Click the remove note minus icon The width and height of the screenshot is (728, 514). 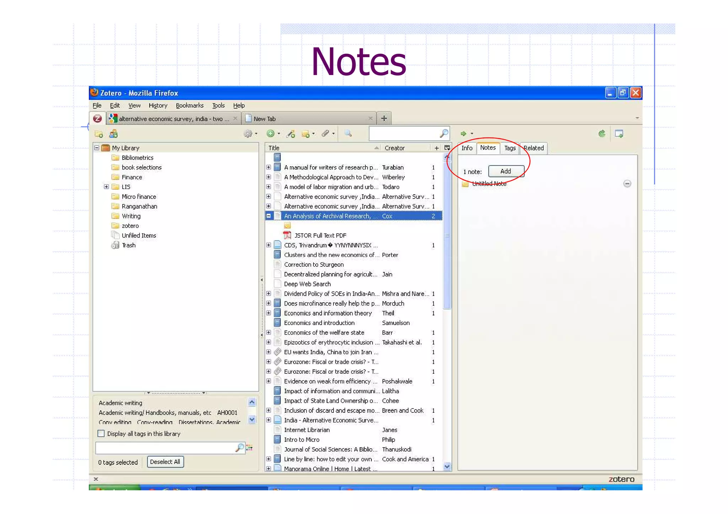pyautogui.click(x=627, y=184)
